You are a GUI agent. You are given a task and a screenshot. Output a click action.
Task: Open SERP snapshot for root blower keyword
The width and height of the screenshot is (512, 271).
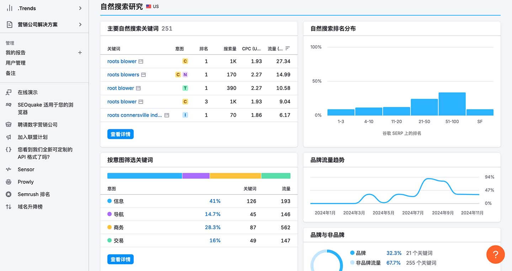138,88
